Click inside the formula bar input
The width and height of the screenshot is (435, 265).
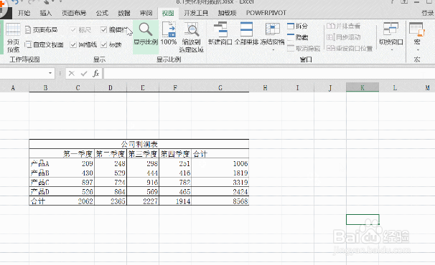[269, 74]
